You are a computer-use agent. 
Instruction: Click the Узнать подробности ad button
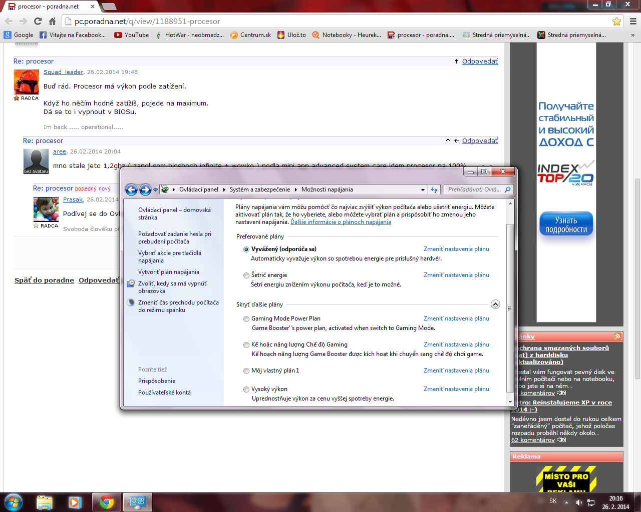(x=566, y=224)
